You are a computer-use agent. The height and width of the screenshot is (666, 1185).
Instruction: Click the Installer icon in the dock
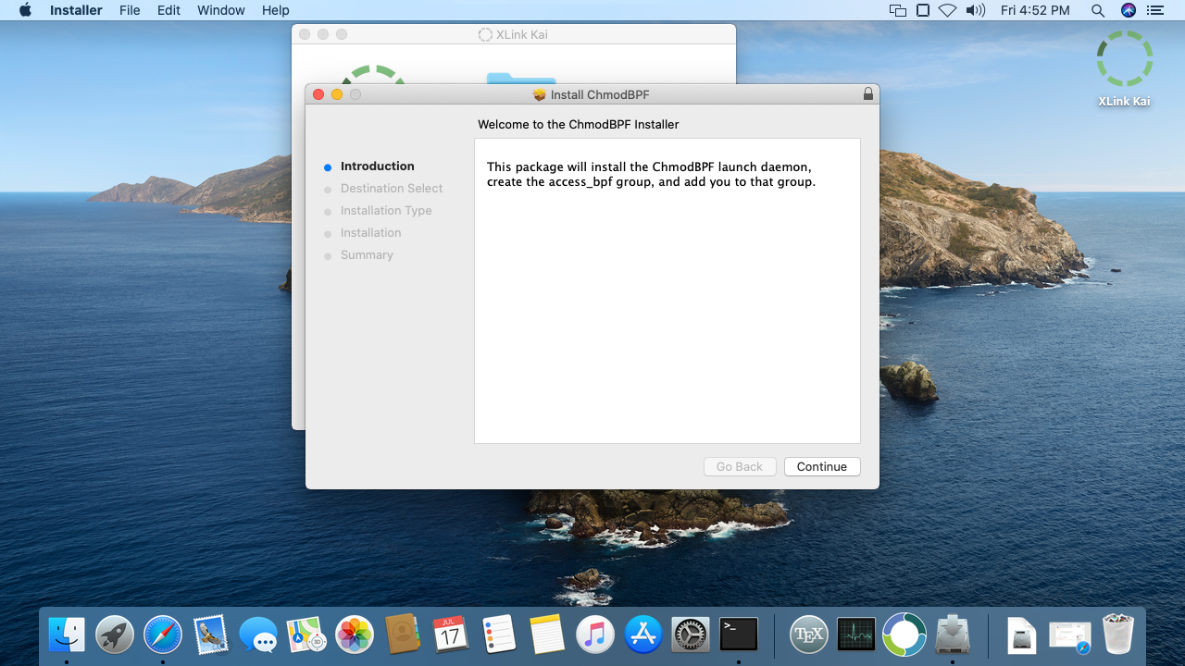[953, 635]
